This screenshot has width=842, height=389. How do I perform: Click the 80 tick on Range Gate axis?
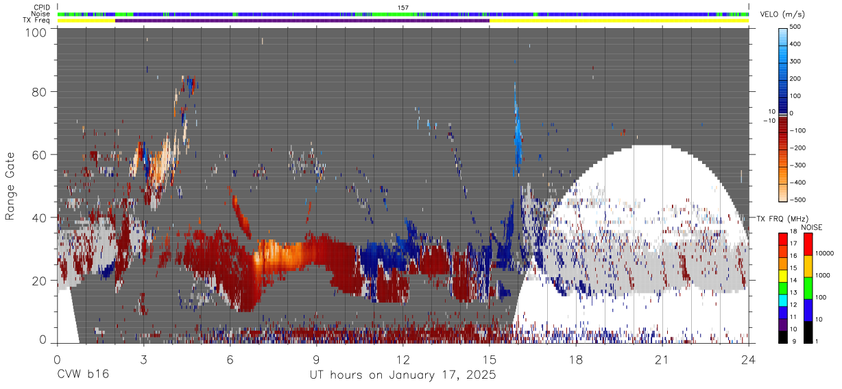[x=39, y=91]
